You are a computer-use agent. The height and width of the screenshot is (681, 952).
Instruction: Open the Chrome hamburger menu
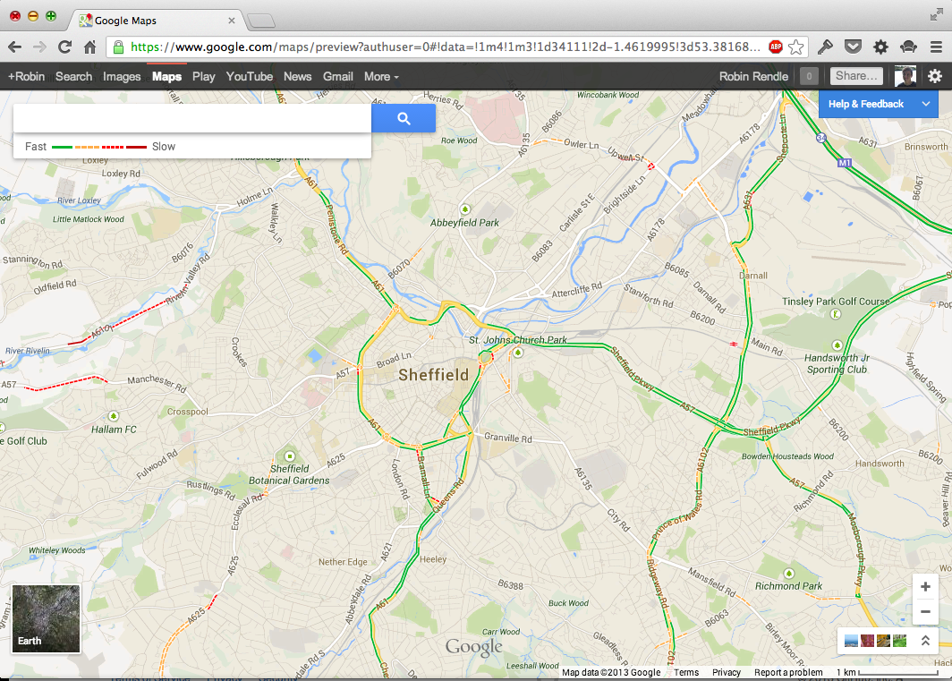pos(936,47)
